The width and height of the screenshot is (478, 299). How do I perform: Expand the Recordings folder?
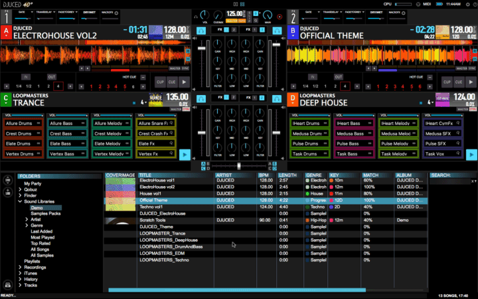pos(19,267)
